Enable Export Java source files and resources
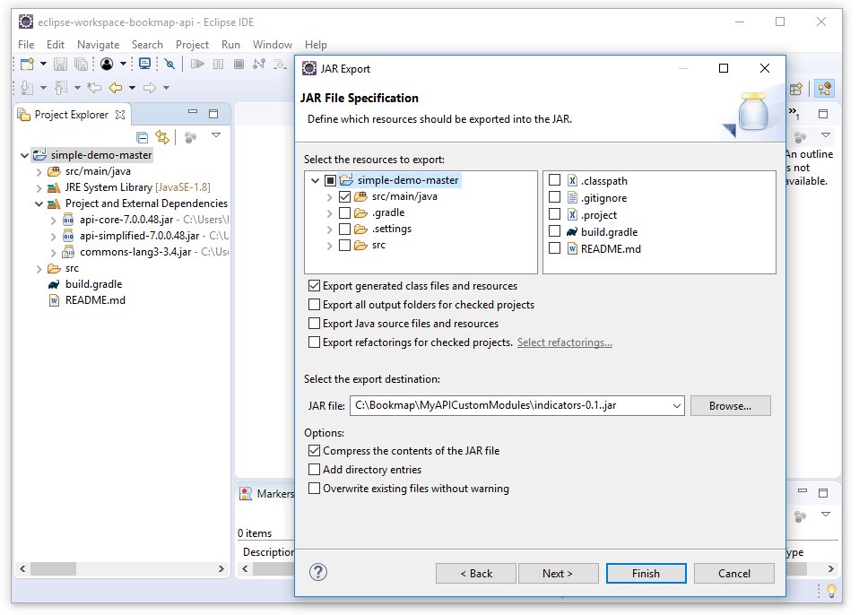The image size is (859, 615). (x=314, y=324)
